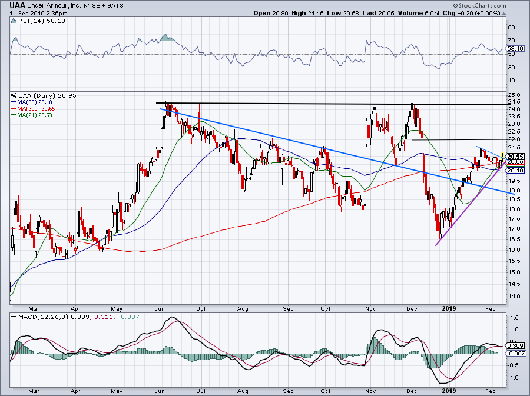Screen dimensions: 530x396
Task: Click the RSI(14) 58.10 legend label
Action: tap(42, 21)
